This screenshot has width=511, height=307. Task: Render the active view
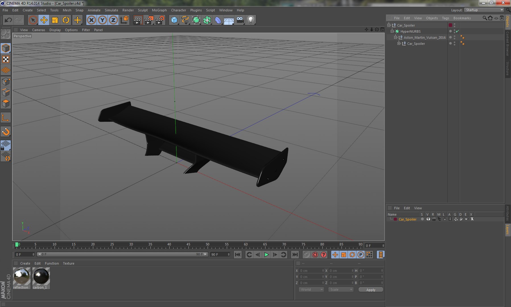[x=138, y=20]
